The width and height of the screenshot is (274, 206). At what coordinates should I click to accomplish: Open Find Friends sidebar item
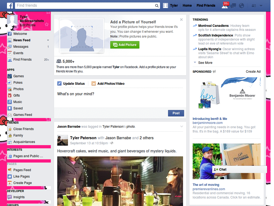coord(22,60)
